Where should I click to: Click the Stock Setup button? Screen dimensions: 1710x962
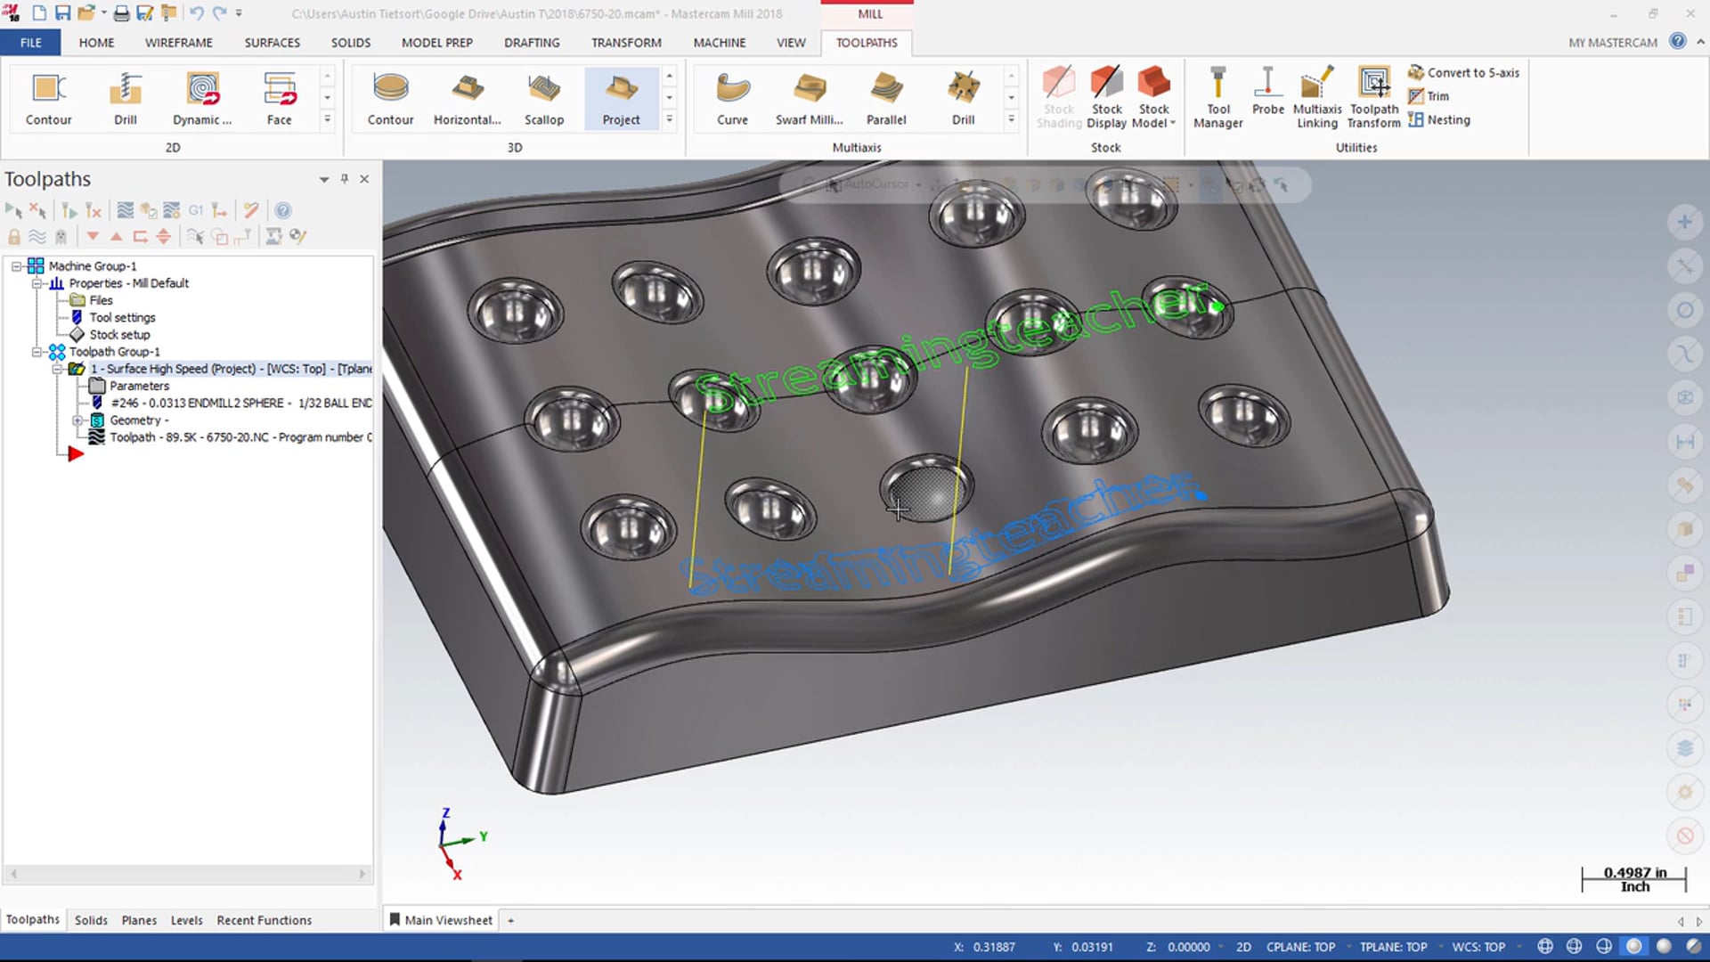[118, 335]
